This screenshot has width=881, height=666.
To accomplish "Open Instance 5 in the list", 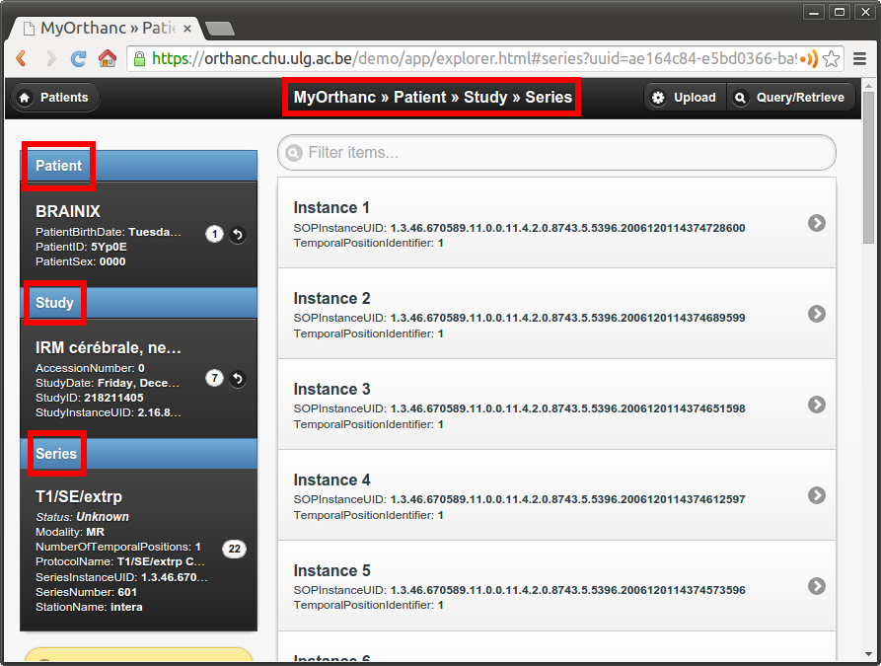I will click(556, 586).
